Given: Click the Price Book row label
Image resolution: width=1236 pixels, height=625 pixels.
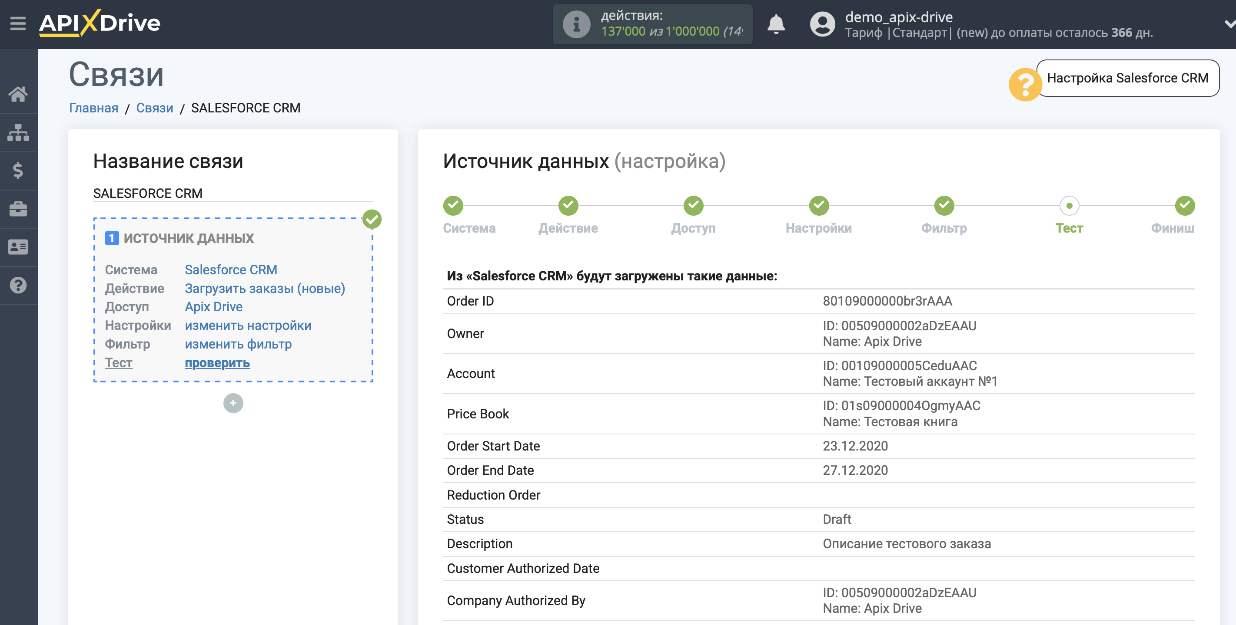Looking at the screenshot, I should (478, 414).
